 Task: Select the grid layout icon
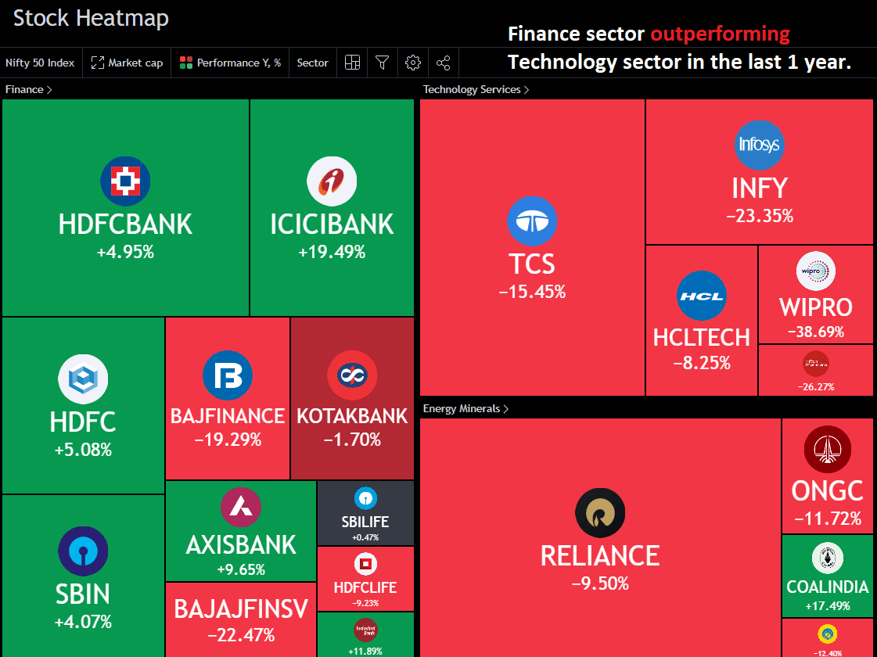(352, 63)
